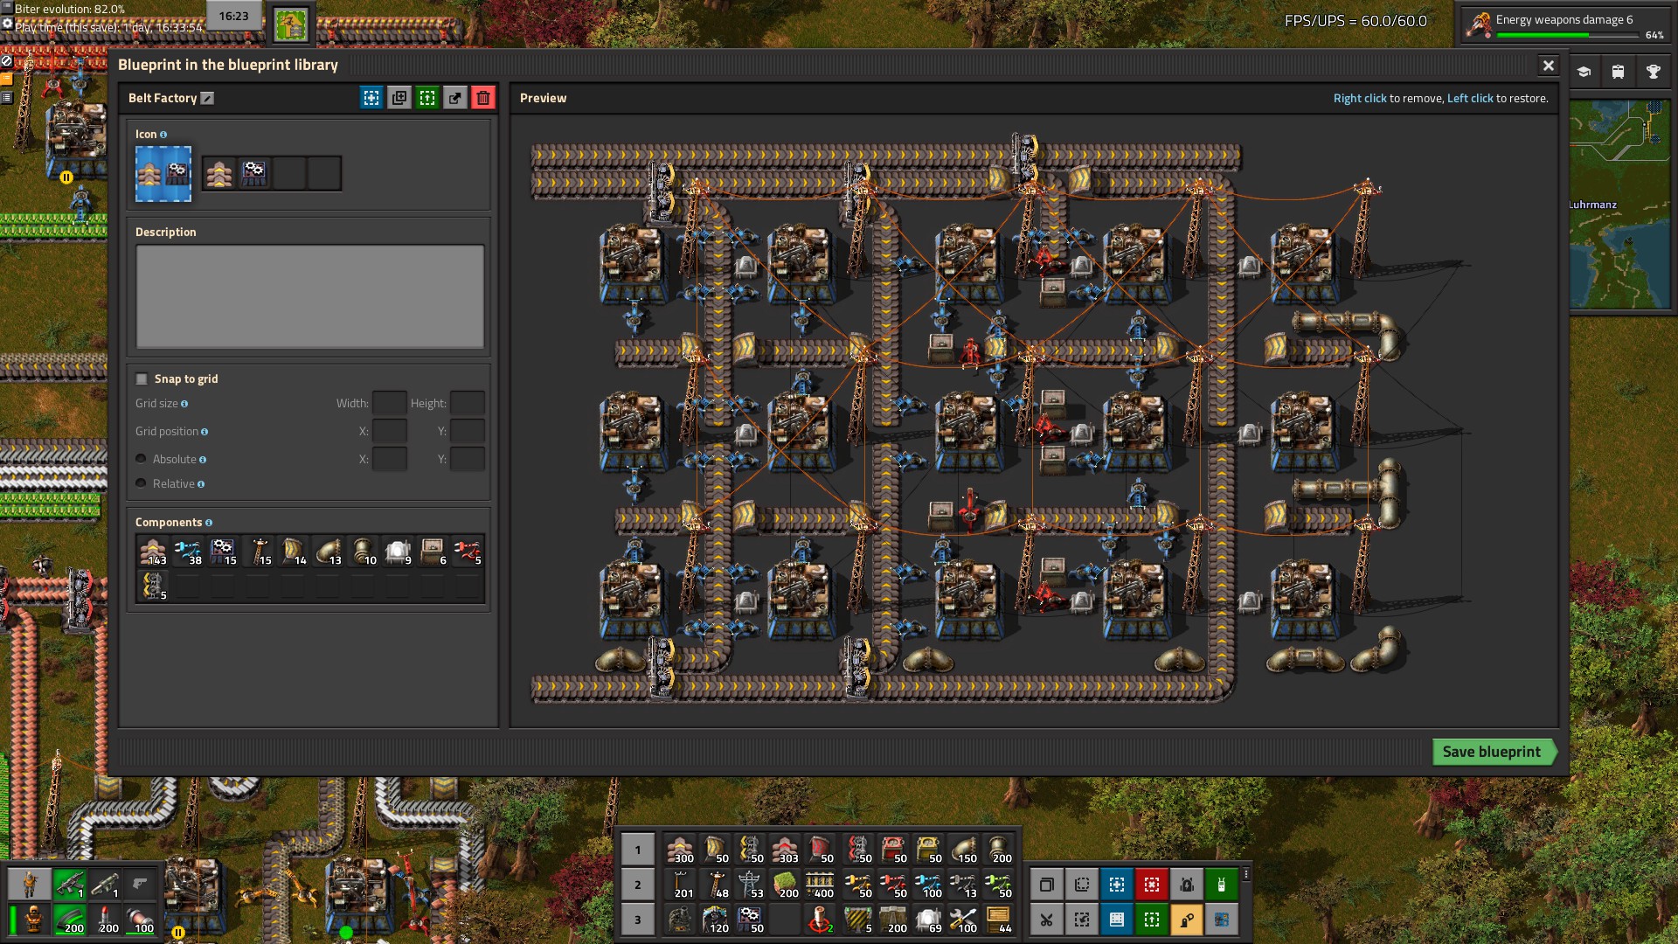Select the Absolute radio option
1678x944 pixels.
[141, 459]
